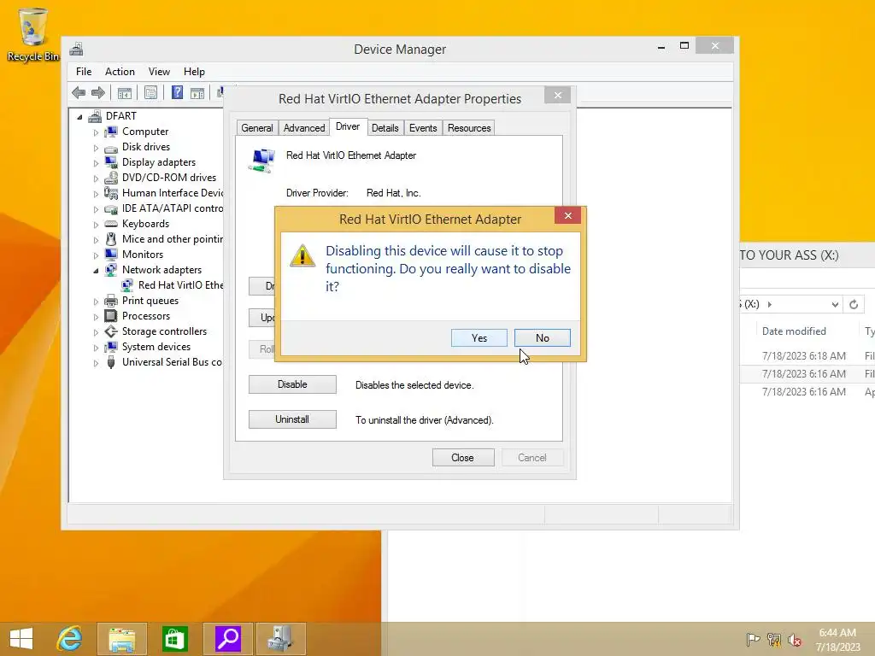
Task: Click the Properties toolbar icon in Device Manager
Action: coord(150,92)
